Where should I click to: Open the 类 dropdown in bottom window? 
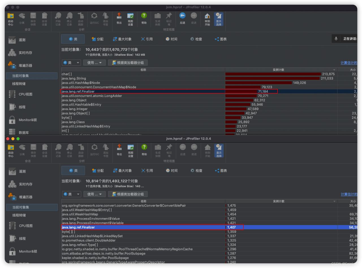pos(72,194)
